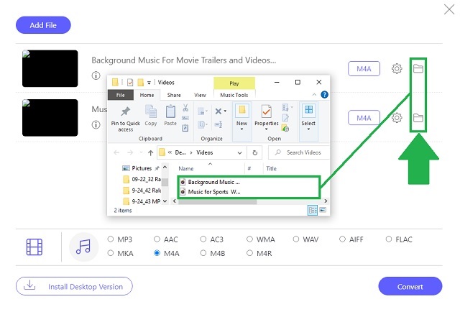Click M4A format button for Background Music
460x312 pixels.
click(364, 69)
